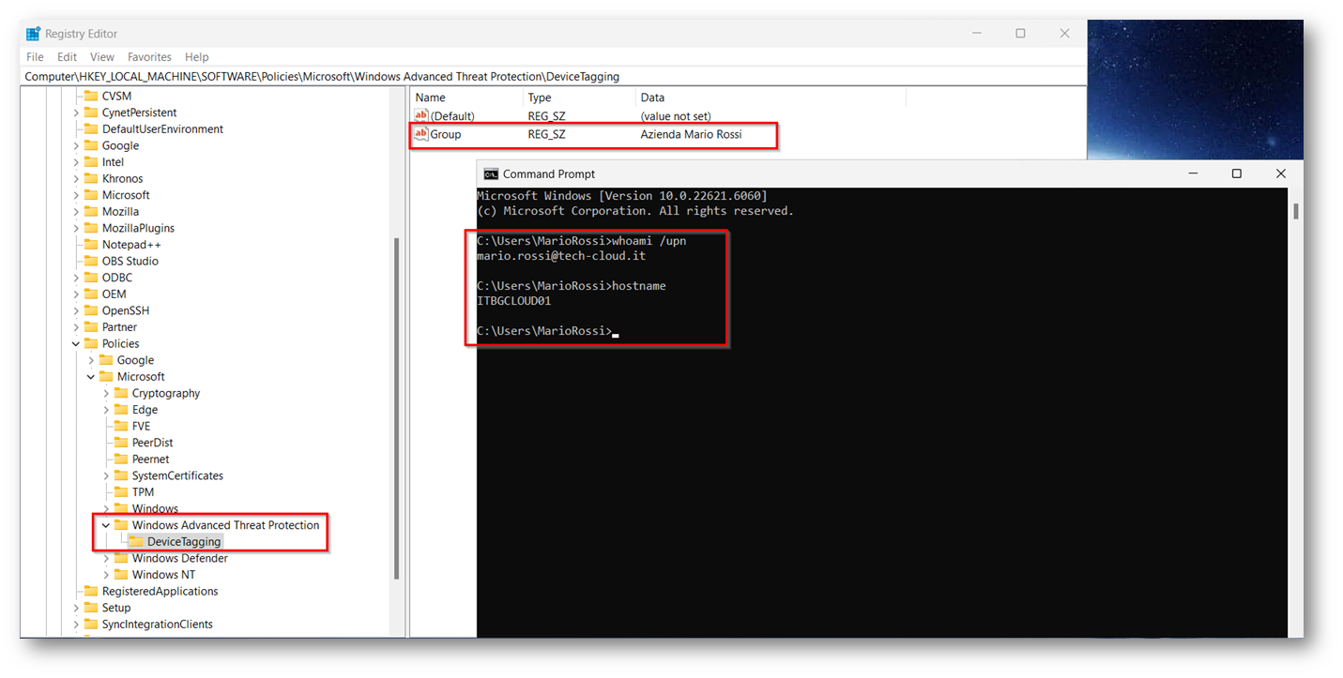Viewport: 1343px width, 678px height.
Task: Click the DeviceTagging folder icon
Action: pyautogui.click(x=136, y=542)
